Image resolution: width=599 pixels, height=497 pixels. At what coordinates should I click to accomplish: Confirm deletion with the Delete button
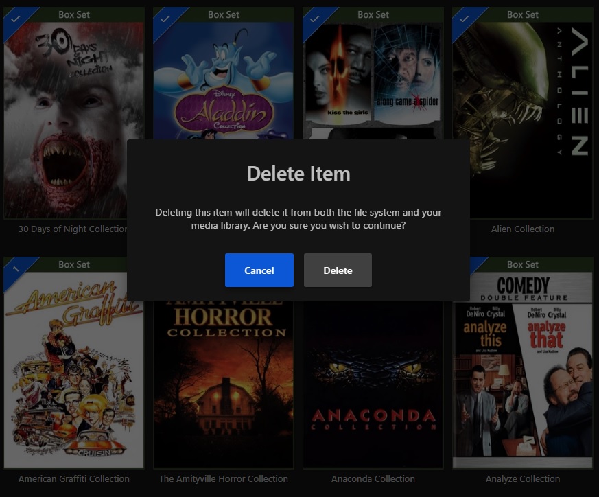click(338, 270)
